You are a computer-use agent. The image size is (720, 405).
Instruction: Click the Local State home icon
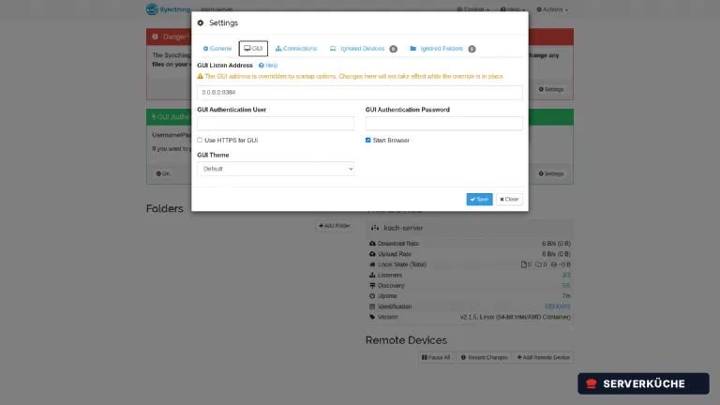372,264
